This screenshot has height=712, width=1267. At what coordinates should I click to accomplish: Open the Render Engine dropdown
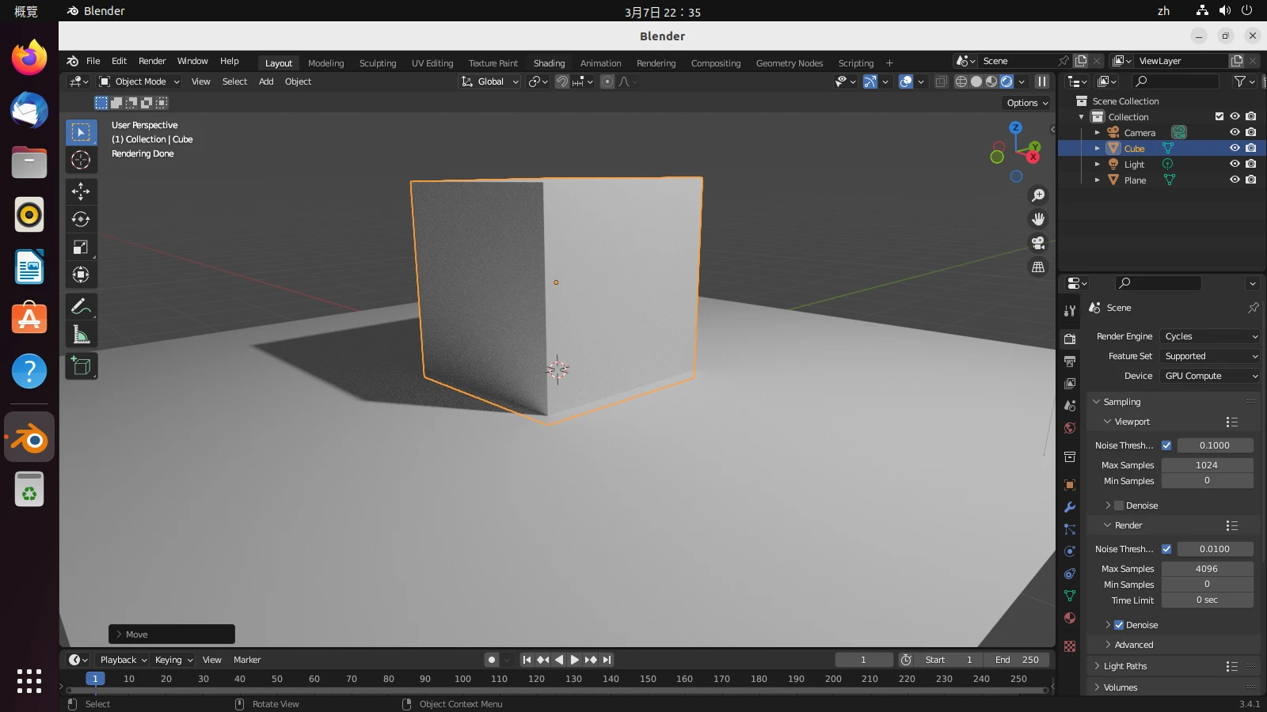click(1209, 336)
